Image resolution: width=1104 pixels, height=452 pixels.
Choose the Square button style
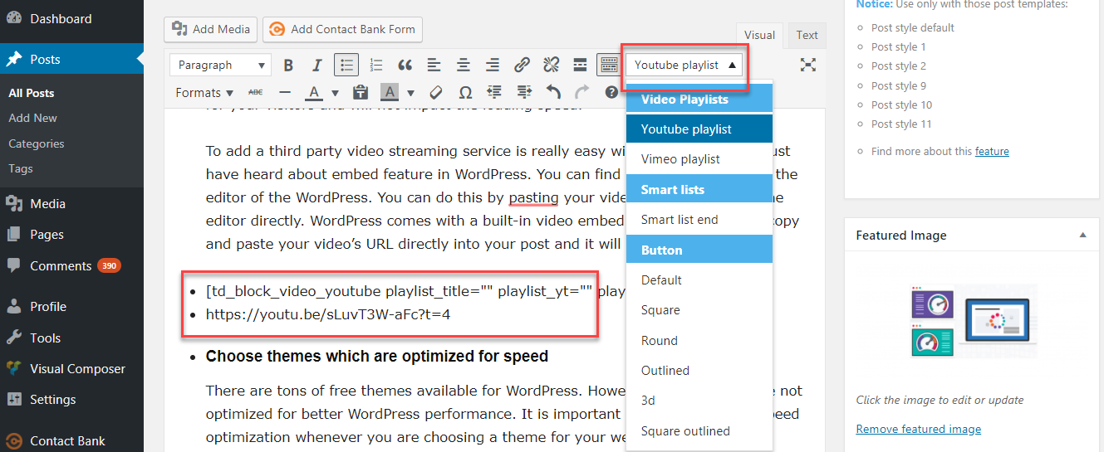(x=699, y=310)
